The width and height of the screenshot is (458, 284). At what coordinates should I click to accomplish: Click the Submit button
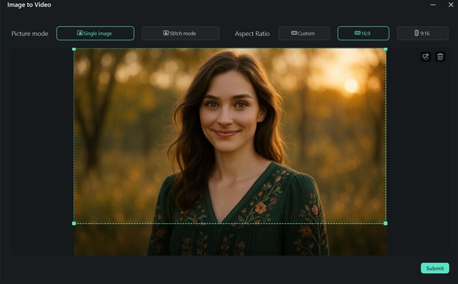435,268
